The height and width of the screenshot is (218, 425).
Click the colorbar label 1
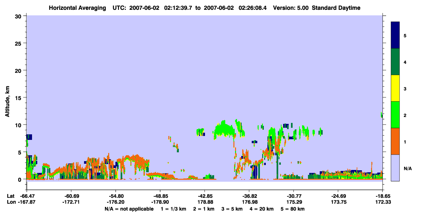[405, 142]
